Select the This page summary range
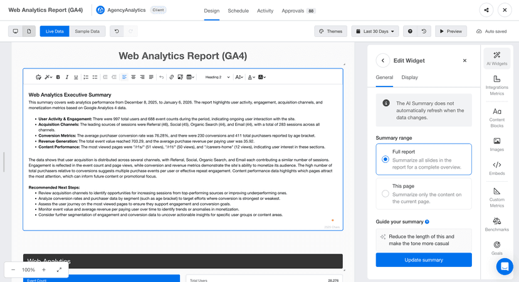519x282 pixels. (x=424, y=194)
